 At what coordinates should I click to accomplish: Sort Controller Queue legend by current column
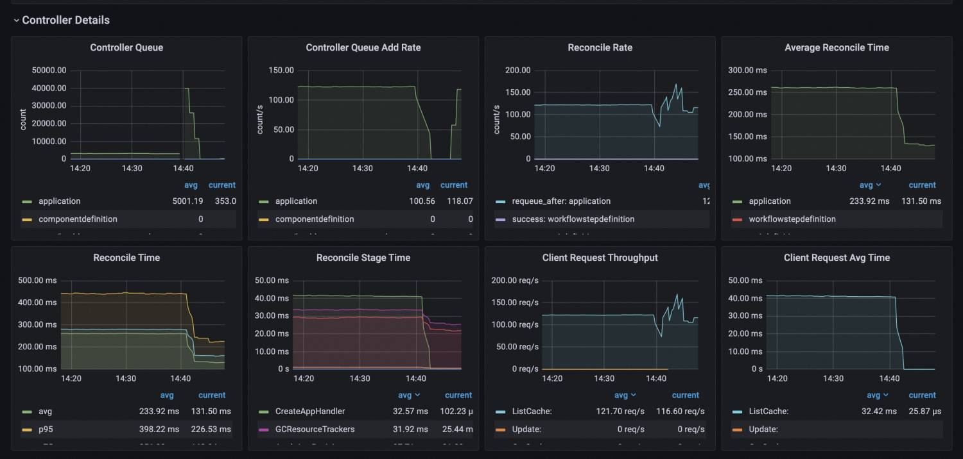click(x=222, y=185)
